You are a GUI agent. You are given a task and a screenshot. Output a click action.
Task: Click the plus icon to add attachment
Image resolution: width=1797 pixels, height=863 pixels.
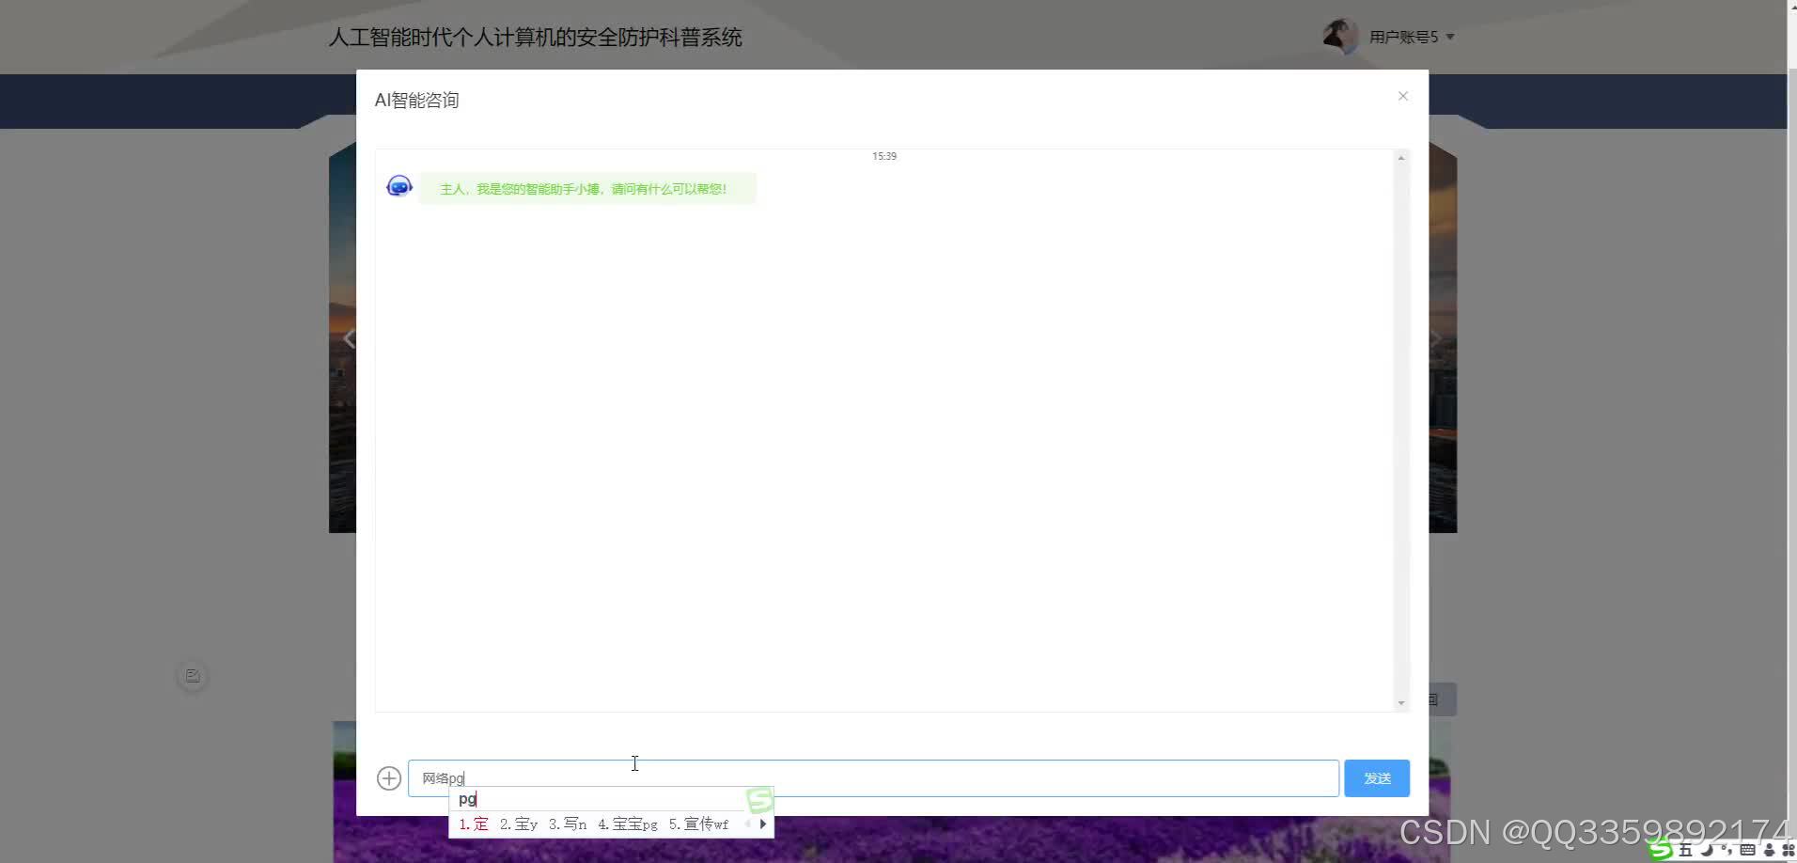point(388,777)
